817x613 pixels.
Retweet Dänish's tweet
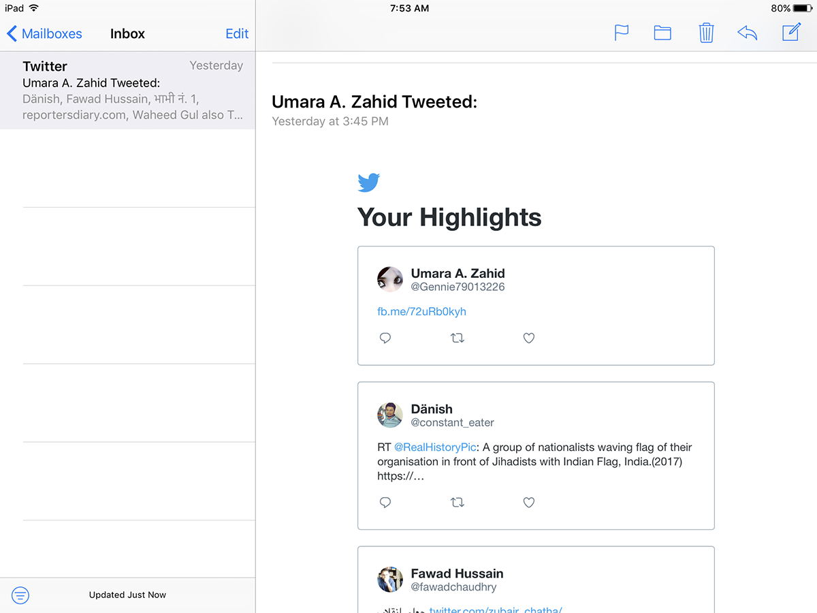[458, 503]
